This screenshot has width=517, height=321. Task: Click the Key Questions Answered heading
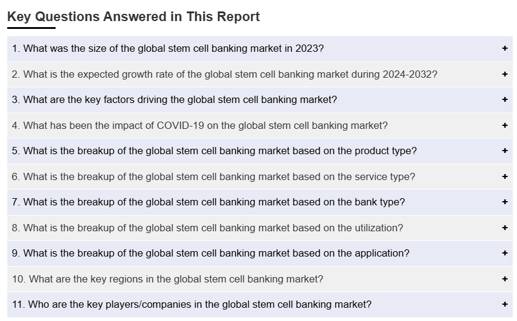coord(133,16)
